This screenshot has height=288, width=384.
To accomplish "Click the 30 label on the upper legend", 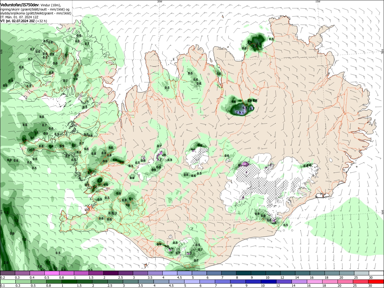I will [371, 277].
